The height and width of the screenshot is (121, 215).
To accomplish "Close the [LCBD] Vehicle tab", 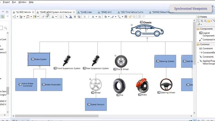I will [33, 12].
